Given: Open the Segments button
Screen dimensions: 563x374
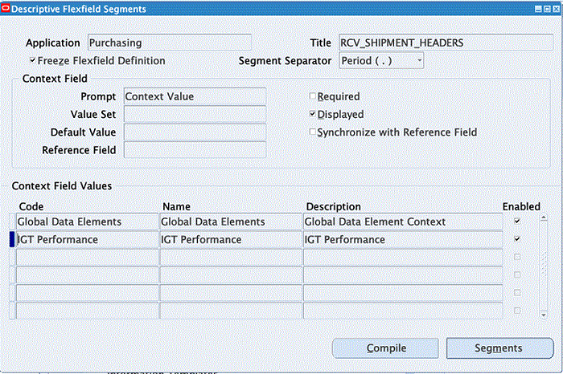Looking at the screenshot, I should [x=499, y=348].
